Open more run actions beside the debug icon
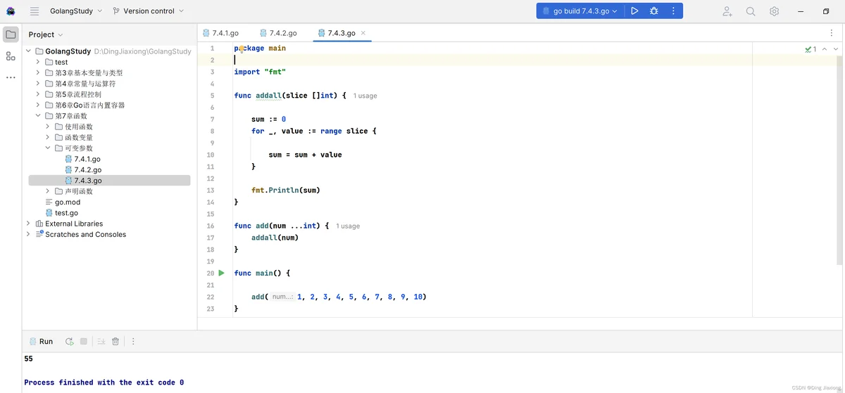Screen dimensions: 845x393 coord(673,11)
